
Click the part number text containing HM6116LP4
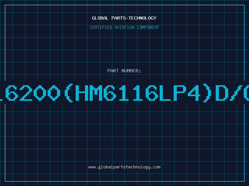125,93
